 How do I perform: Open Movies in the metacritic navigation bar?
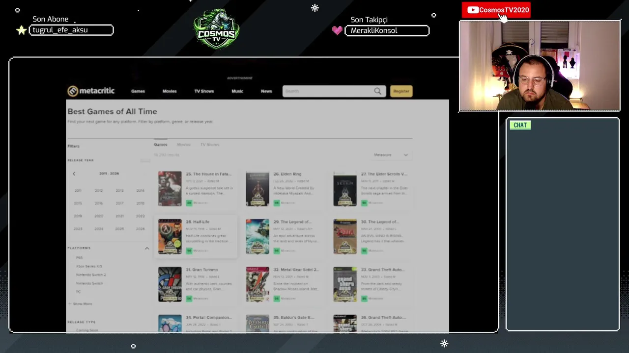170,91
